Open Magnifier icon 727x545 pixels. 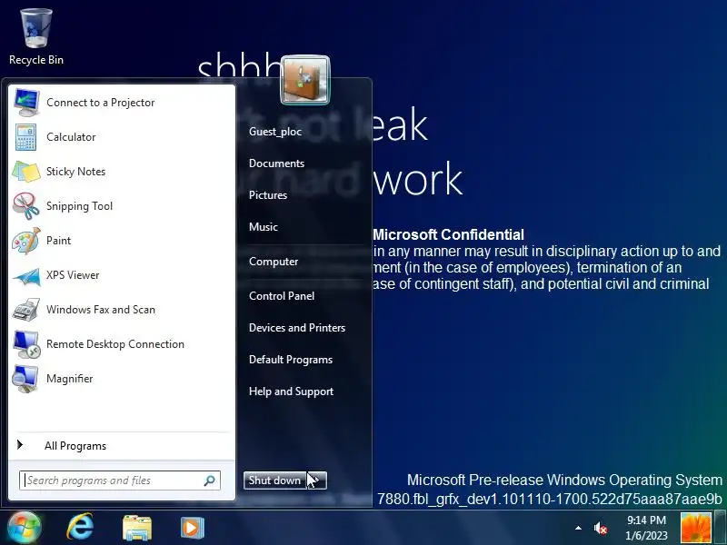tap(25, 379)
